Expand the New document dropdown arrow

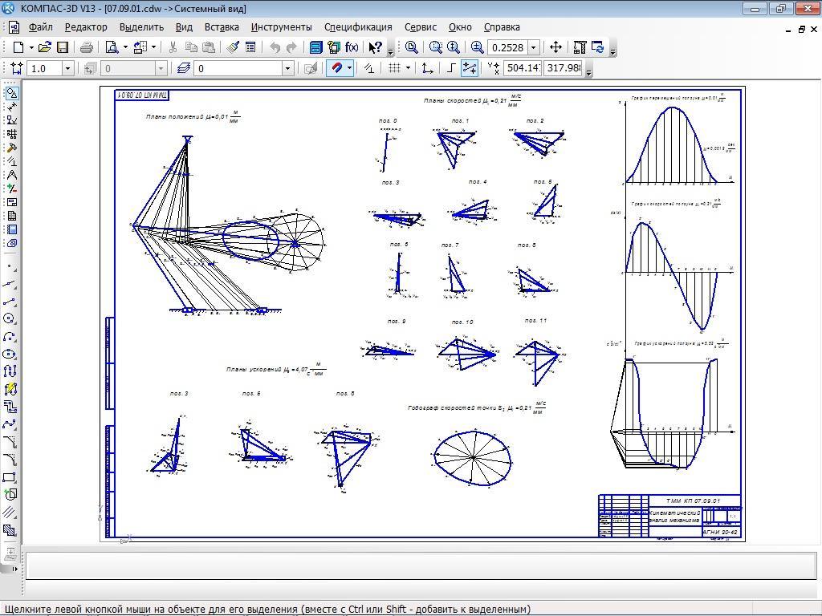pos(31,47)
